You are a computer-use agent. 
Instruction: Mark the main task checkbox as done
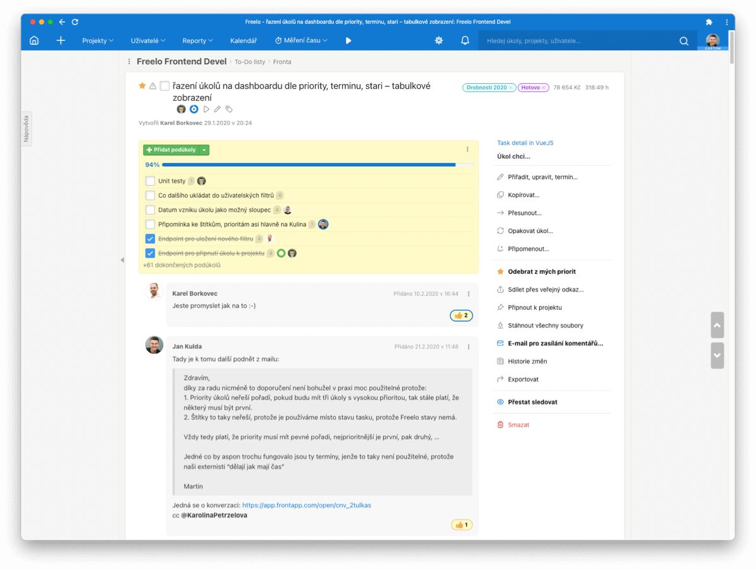point(164,86)
